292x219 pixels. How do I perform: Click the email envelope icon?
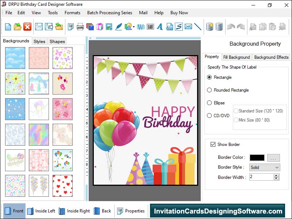pyautogui.click(x=188, y=27)
